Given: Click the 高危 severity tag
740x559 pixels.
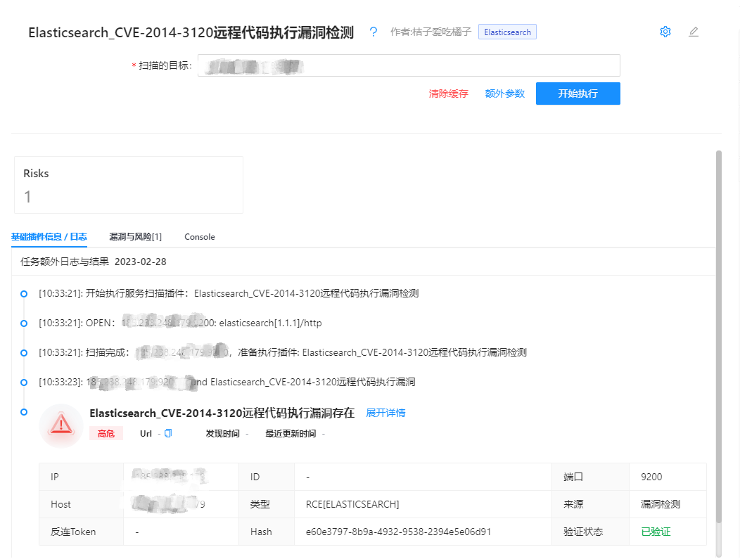Looking at the screenshot, I should click(106, 434).
